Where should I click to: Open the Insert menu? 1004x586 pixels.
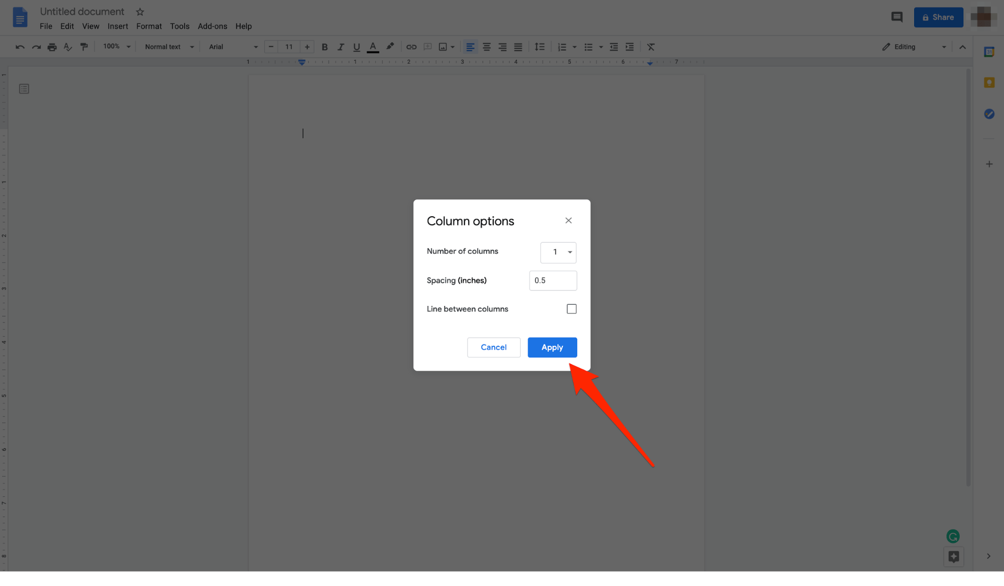(x=118, y=26)
